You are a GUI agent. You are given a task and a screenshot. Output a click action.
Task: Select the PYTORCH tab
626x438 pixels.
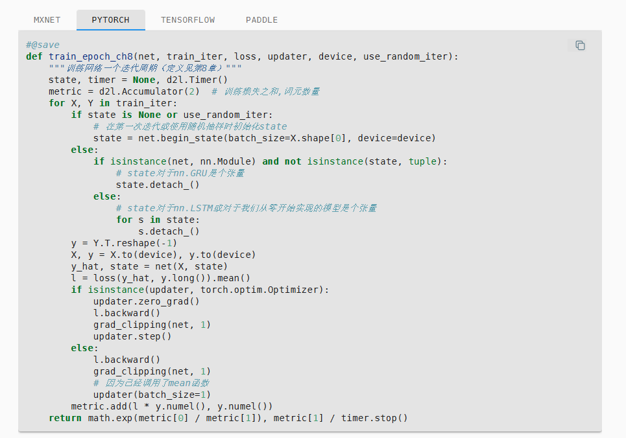(x=110, y=20)
